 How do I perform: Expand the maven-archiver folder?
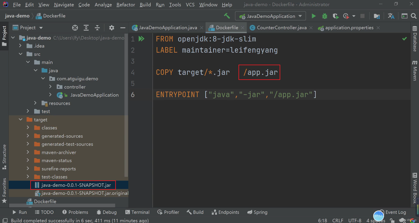pos(28,152)
